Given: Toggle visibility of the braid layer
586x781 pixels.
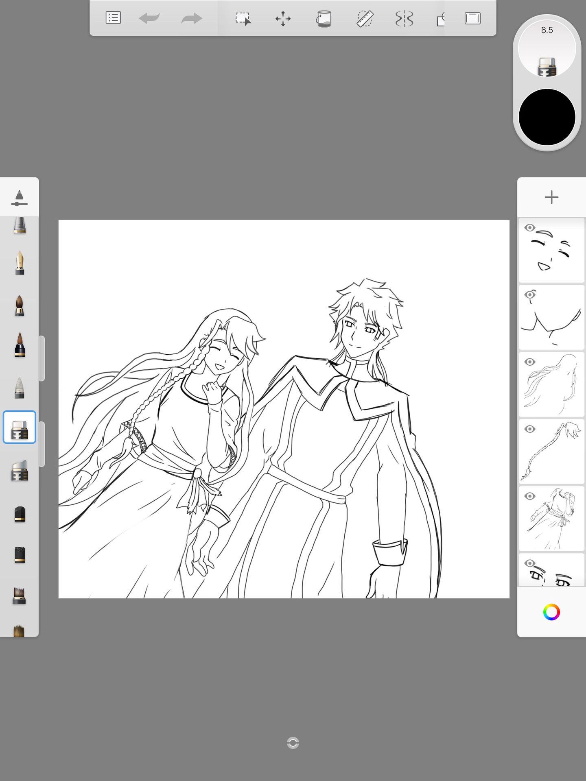Looking at the screenshot, I should (x=529, y=429).
